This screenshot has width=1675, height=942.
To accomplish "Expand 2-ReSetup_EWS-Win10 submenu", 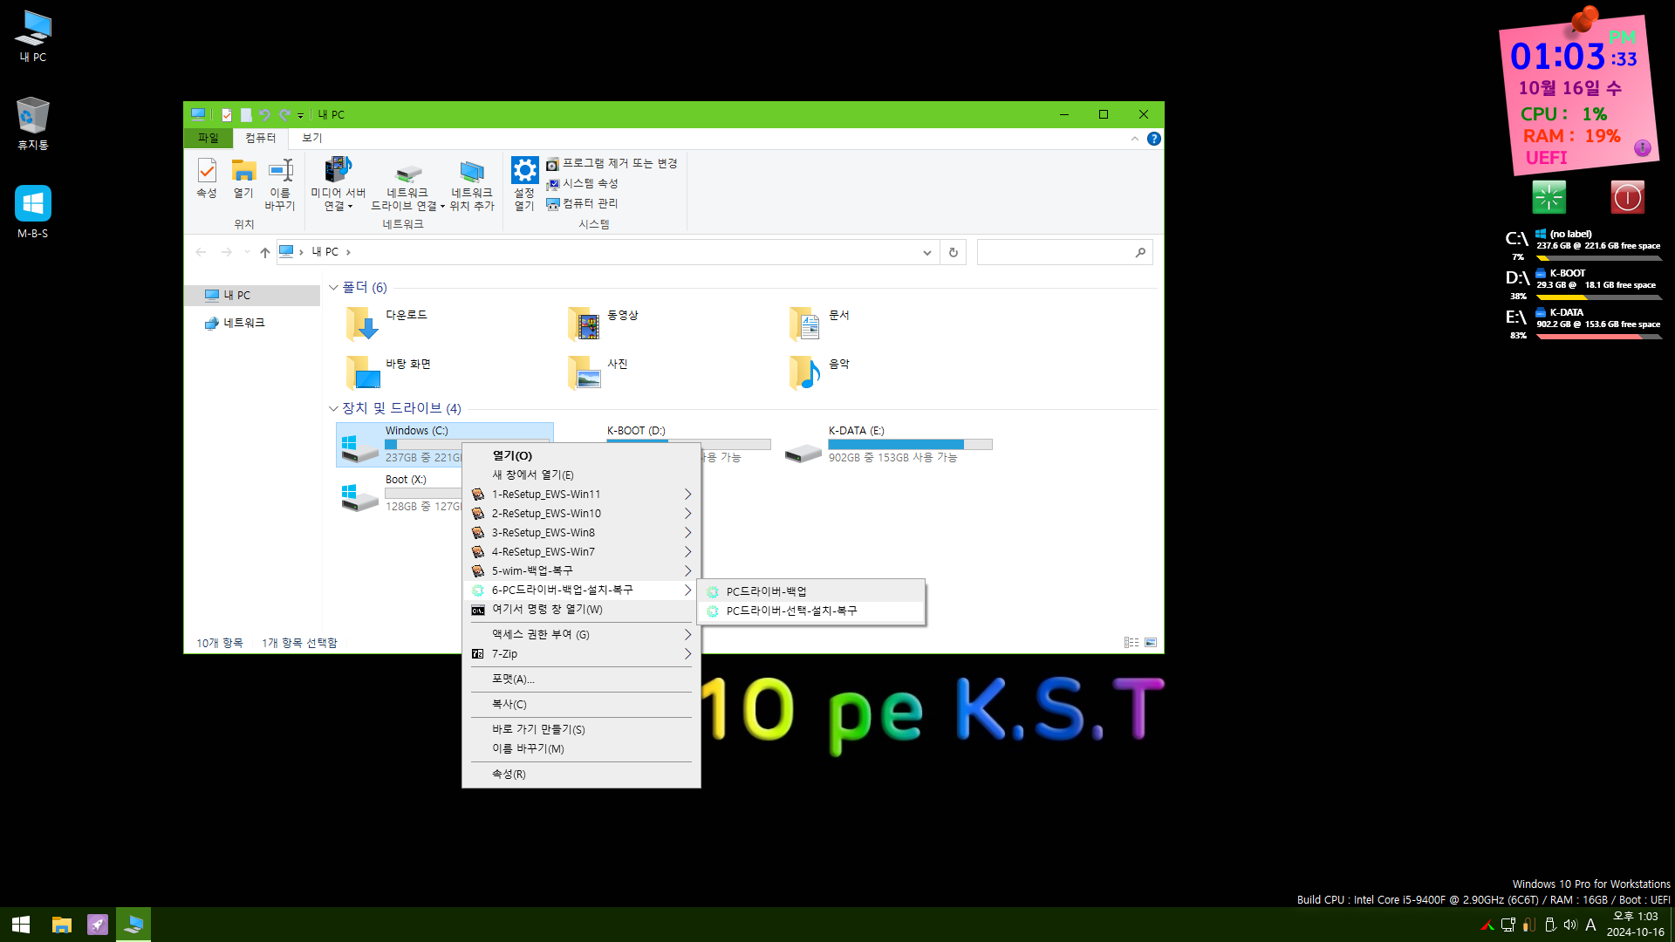I will [x=581, y=514].
